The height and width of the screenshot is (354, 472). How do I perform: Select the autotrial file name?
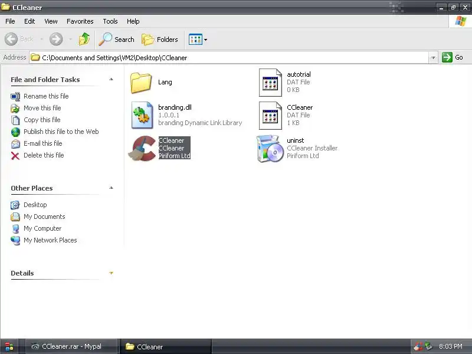click(x=299, y=74)
